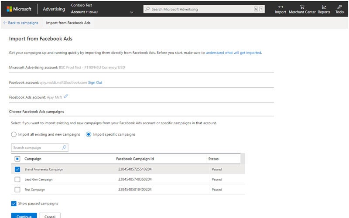The width and height of the screenshot is (349, 218).
Task: Tick the Test Campaign checkbox
Action: 17,190
